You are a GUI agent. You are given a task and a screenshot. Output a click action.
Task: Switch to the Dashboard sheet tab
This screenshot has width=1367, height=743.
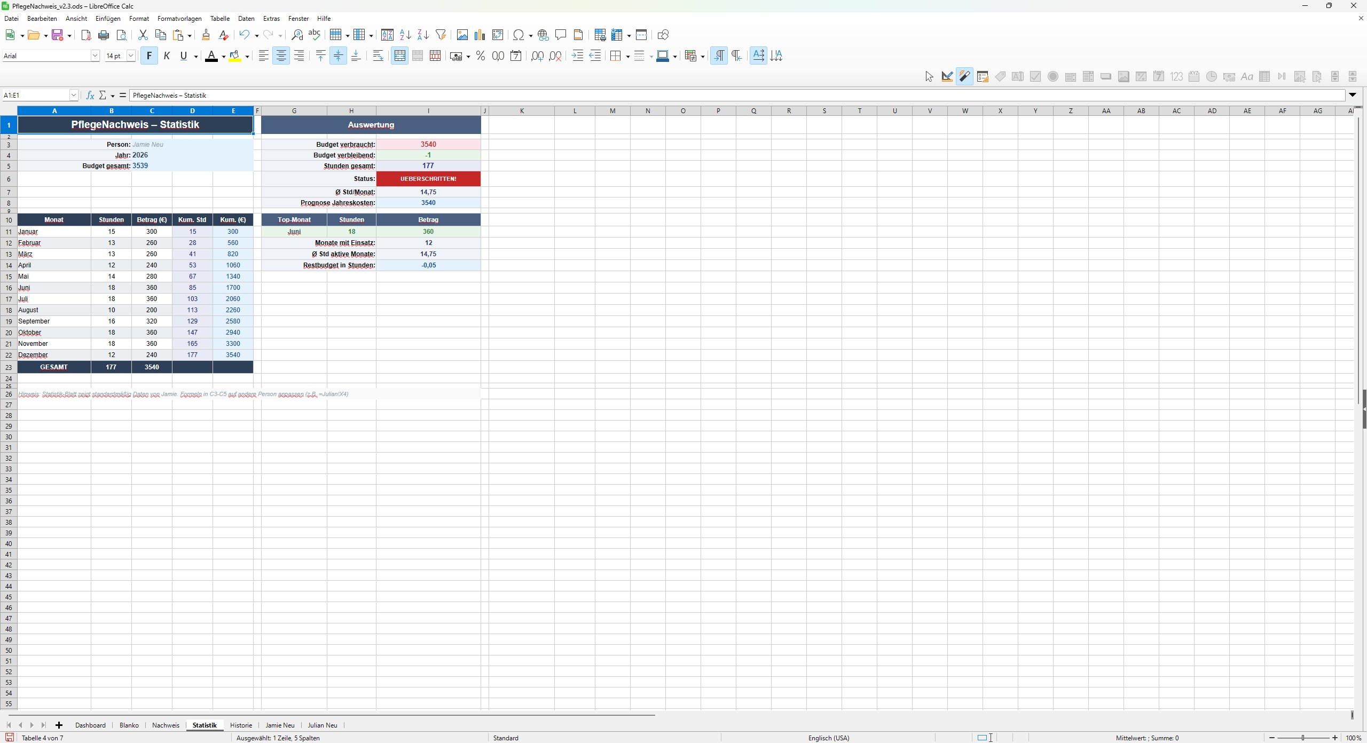[90, 725]
